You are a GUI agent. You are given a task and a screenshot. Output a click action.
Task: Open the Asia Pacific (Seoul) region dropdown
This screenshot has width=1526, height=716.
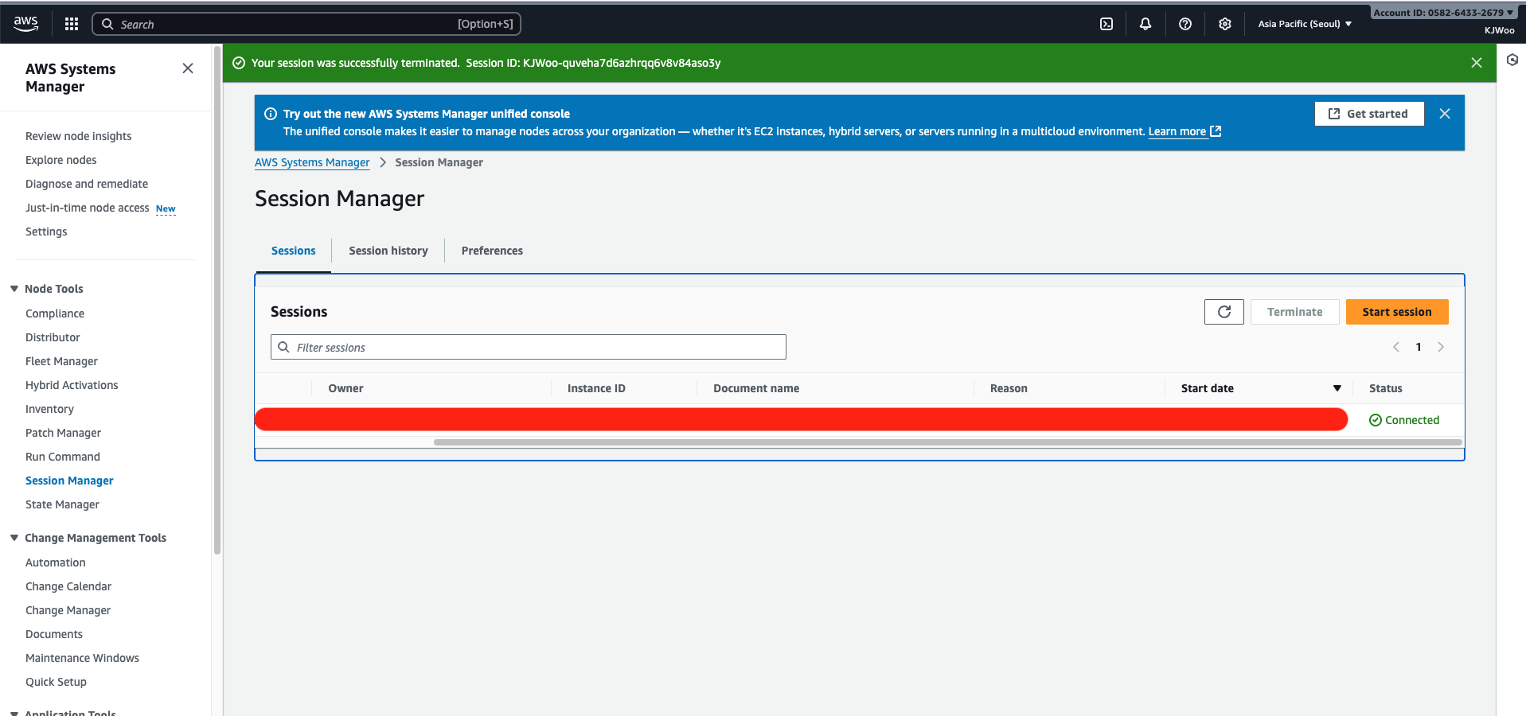pos(1305,24)
